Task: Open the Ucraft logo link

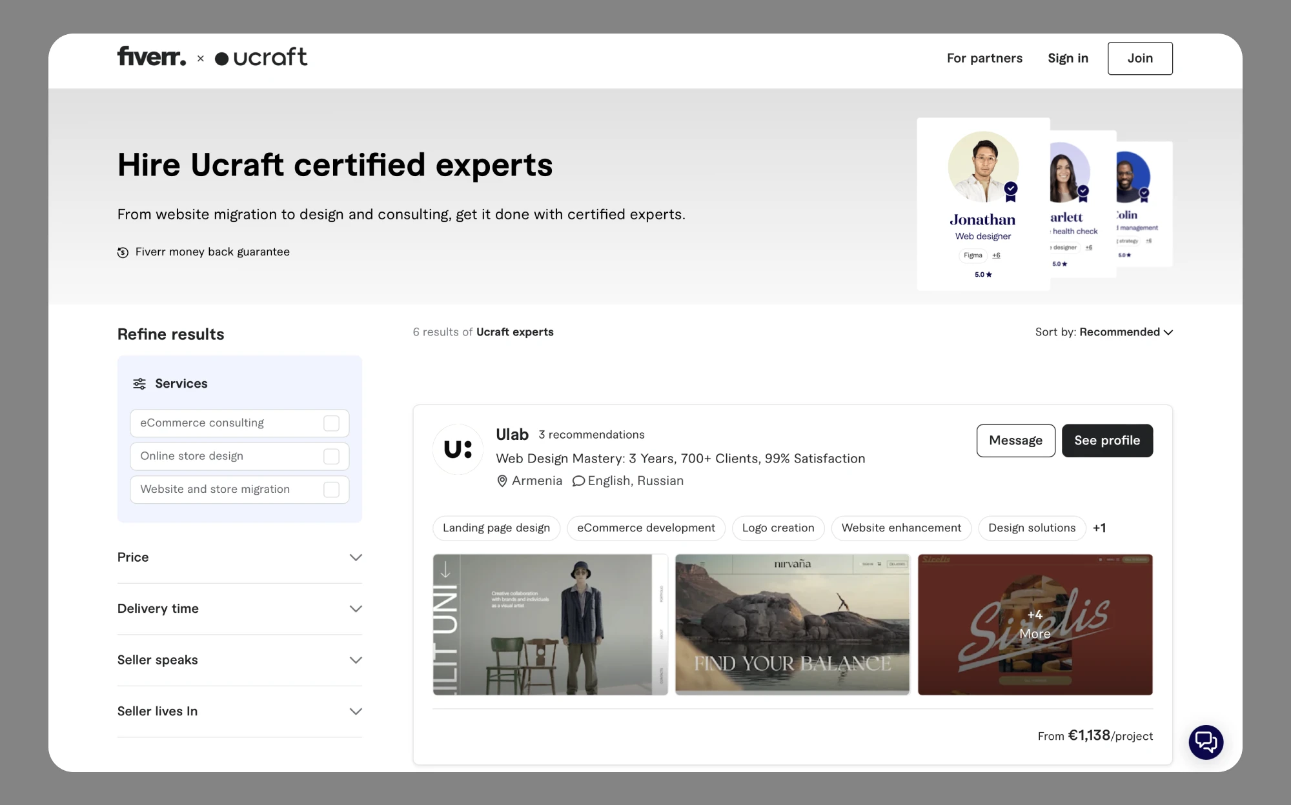Action: (x=261, y=57)
